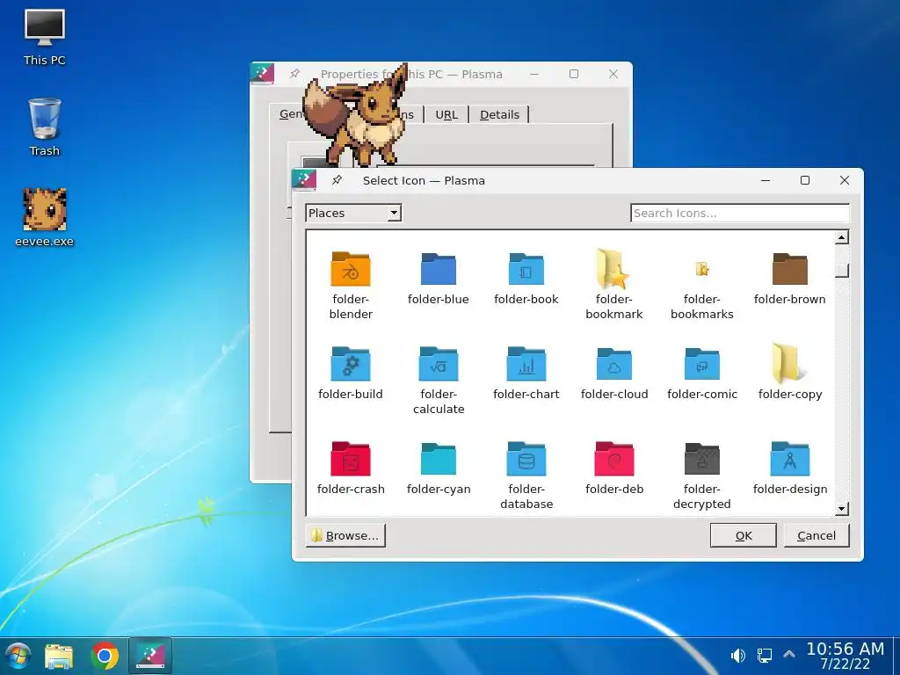Select the This PC desktop icon
Image resolution: width=900 pixels, height=675 pixels.
click(x=44, y=38)
